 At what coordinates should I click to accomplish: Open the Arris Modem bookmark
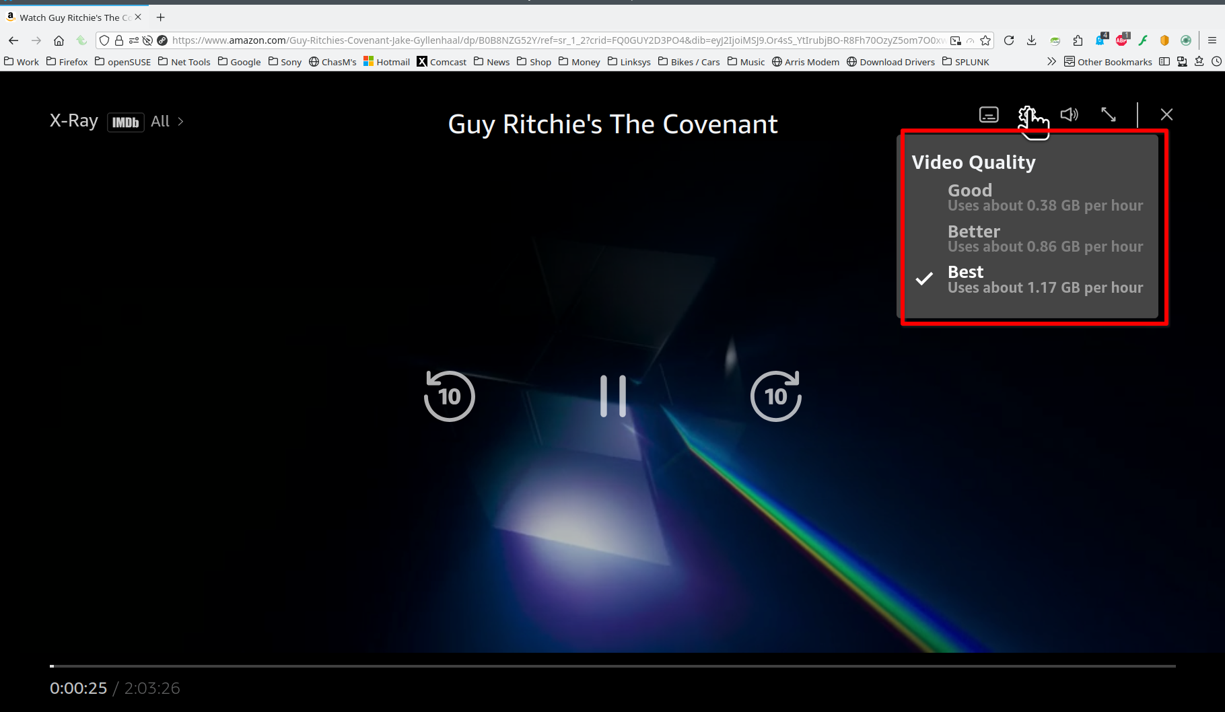pos(806,62)
